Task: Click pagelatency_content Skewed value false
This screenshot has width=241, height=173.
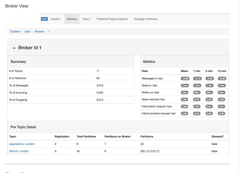Action: [214, 144]
